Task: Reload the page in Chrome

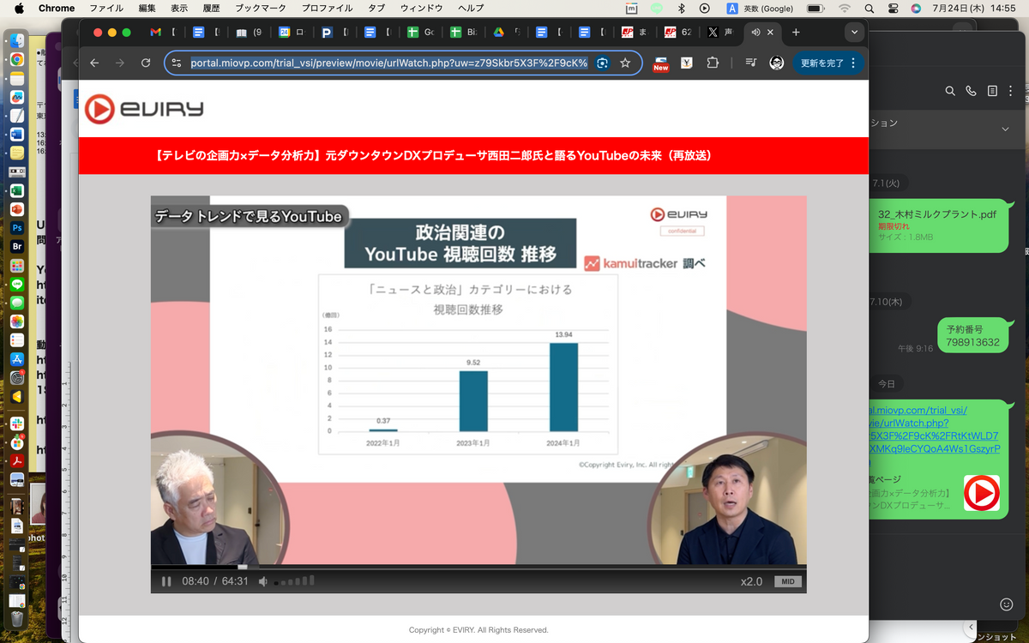Action: (x=146, y=63)
